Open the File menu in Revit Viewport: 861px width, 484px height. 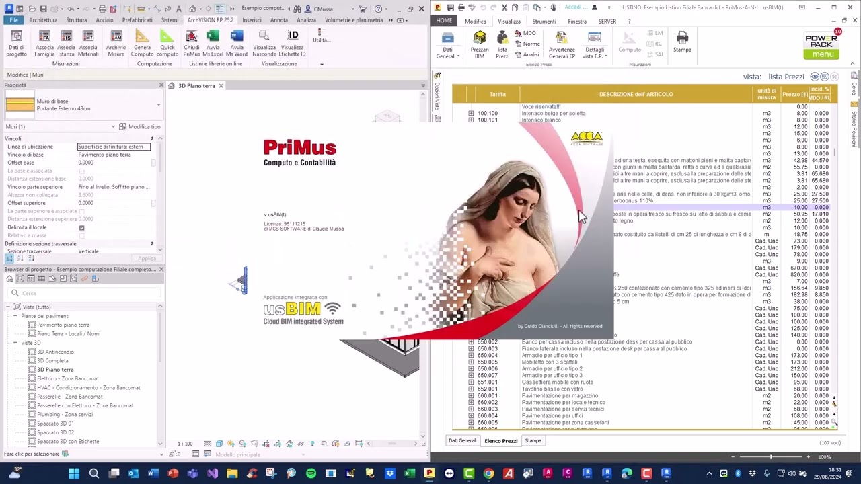[13, 20]
